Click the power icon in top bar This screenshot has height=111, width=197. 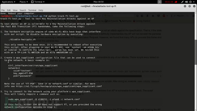tap(190, 2)
